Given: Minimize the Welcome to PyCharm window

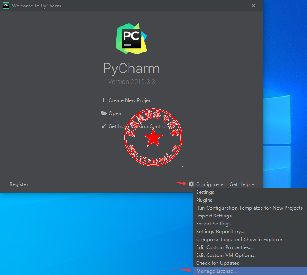Looking at the screenshot, I should click(235, 6).
